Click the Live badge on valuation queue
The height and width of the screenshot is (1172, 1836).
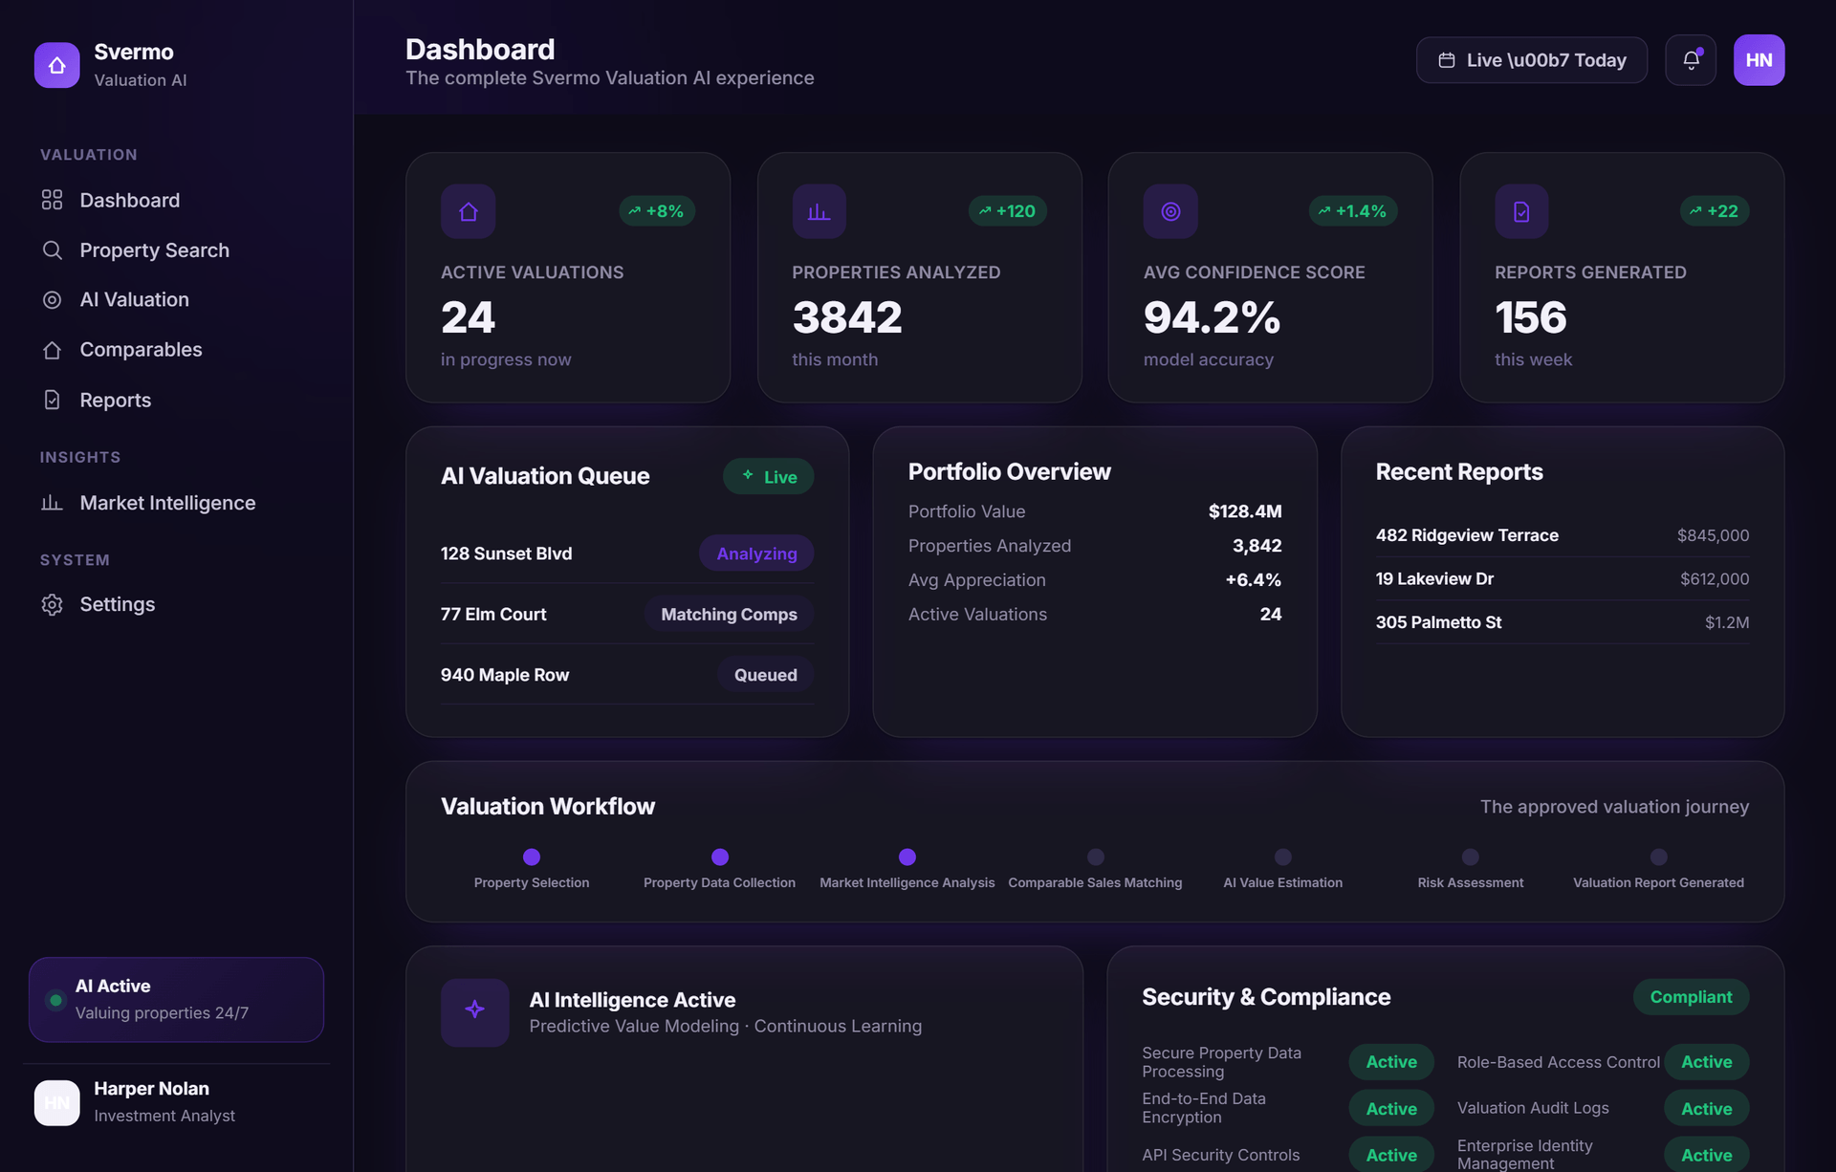(x=768, y=476)
